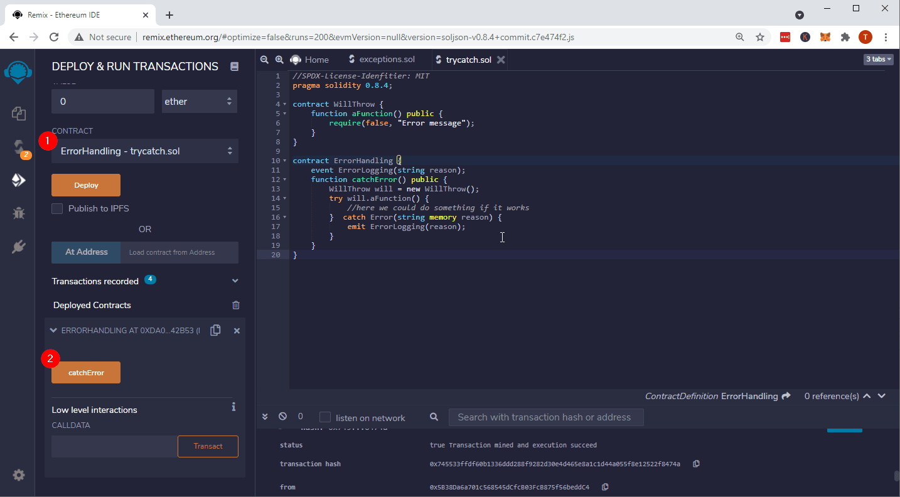
Task: Click the orange Deploy button
Action: tap(86, 185)
